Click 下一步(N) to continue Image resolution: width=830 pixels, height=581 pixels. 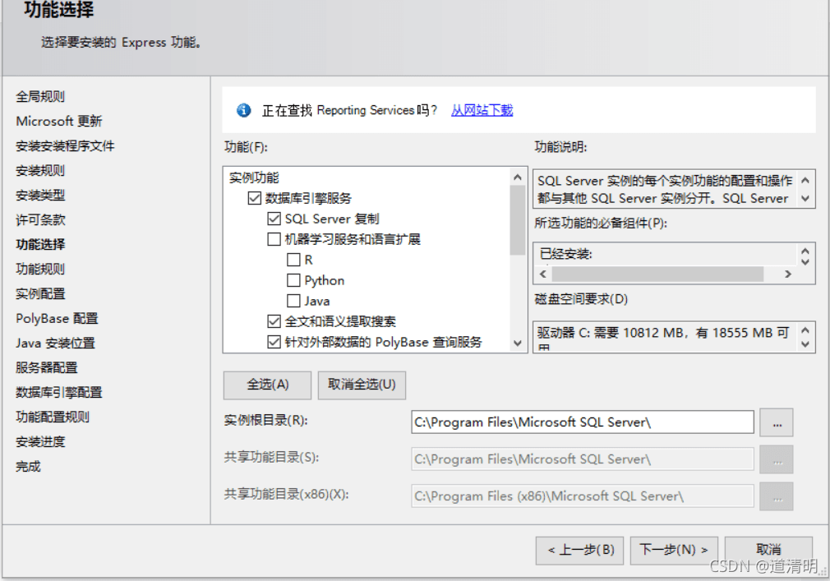(673, 550)
